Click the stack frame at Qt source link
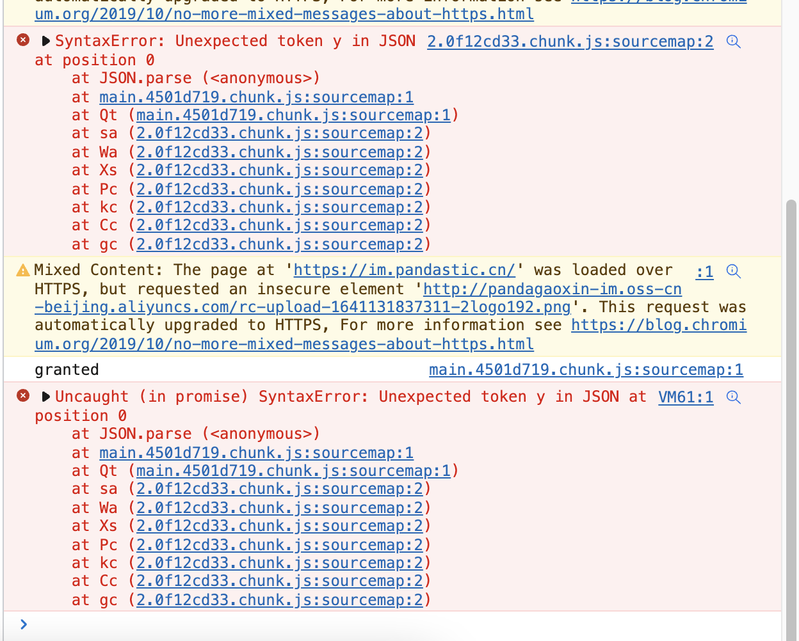 [x=294, y=115]
